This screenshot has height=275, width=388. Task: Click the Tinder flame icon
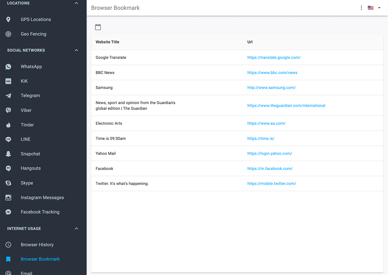[x=8, y=125]
